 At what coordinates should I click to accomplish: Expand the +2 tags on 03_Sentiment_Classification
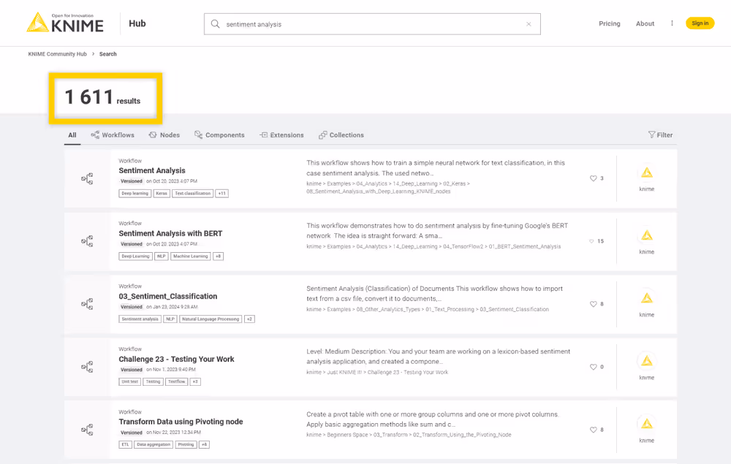coord(249,319)
